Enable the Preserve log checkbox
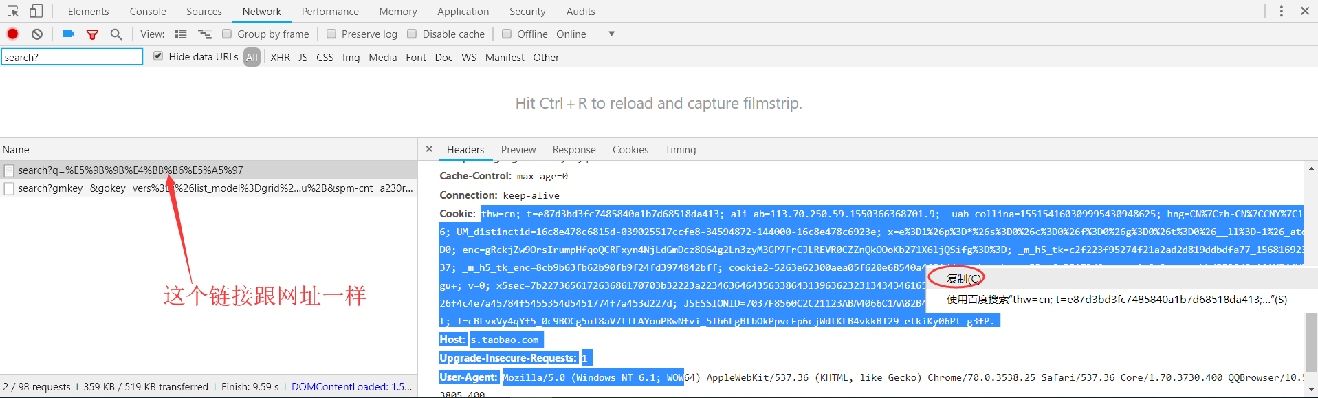The height and width of the screenshot is (398, 1318). pyautogui.click(x=331, y=34)
